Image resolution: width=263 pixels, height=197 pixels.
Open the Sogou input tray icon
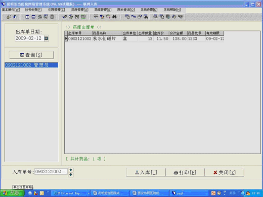213,193
